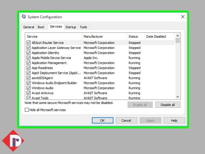Select the Avast Antivirus row name
205x154 pixels.
click(42, 93)
